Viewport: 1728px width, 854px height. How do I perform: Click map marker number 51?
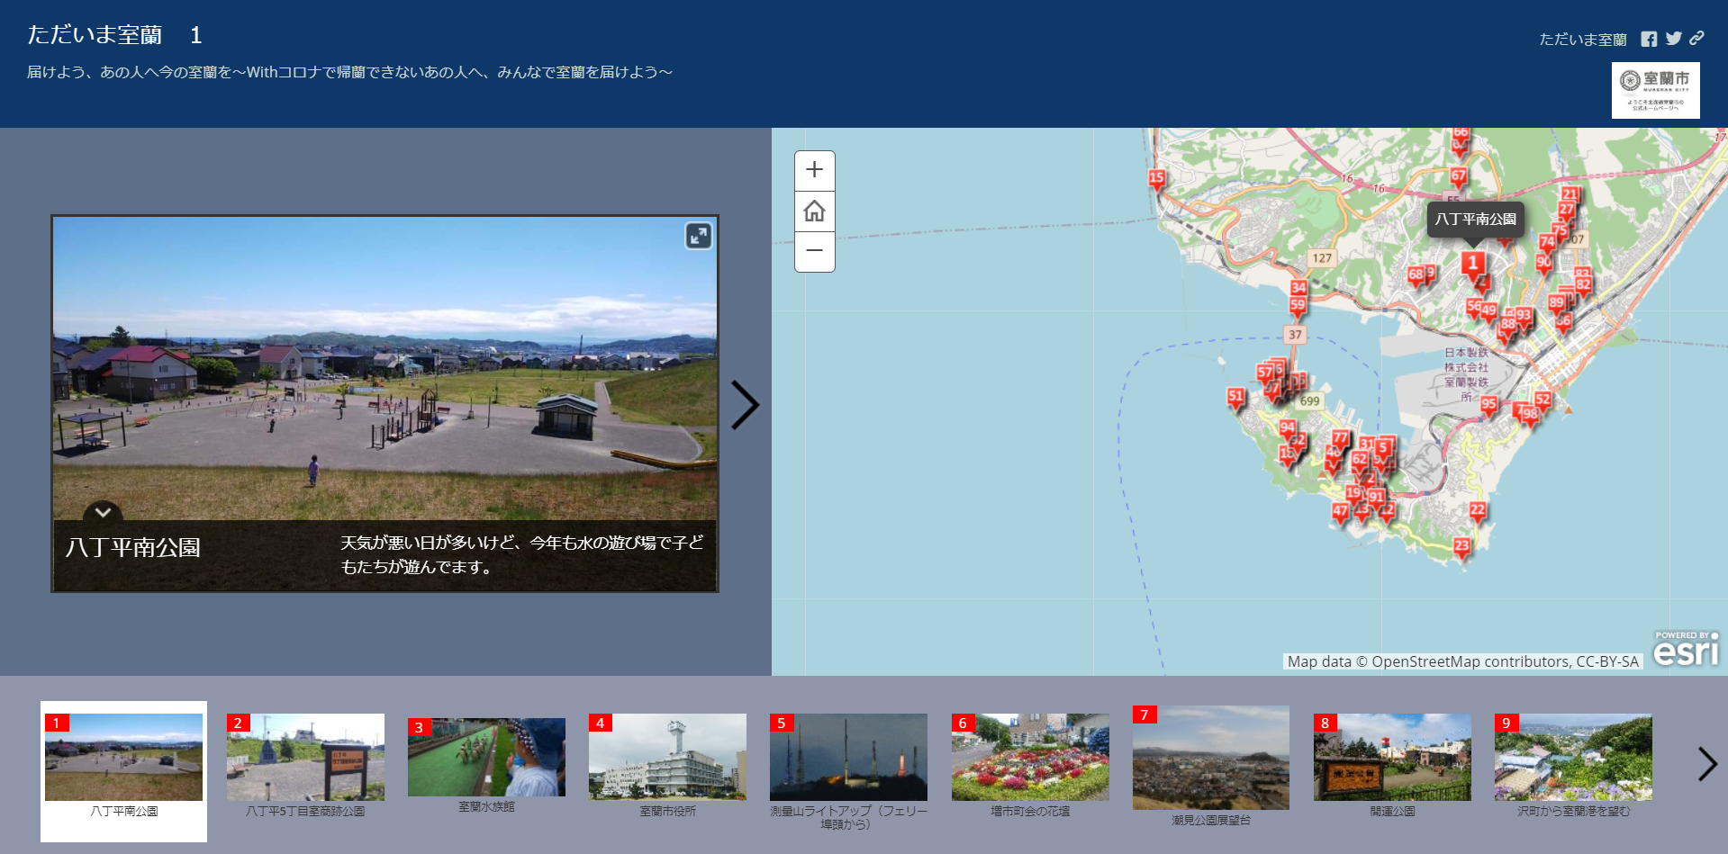click(x=1235, y=398)
